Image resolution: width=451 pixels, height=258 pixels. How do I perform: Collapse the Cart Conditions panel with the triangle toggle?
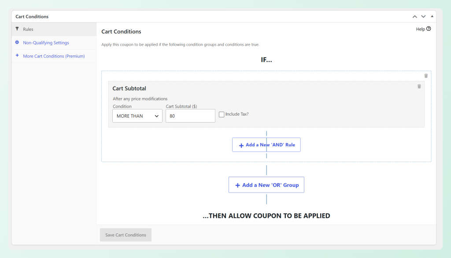pyautogui.click(x=432, y=16)
